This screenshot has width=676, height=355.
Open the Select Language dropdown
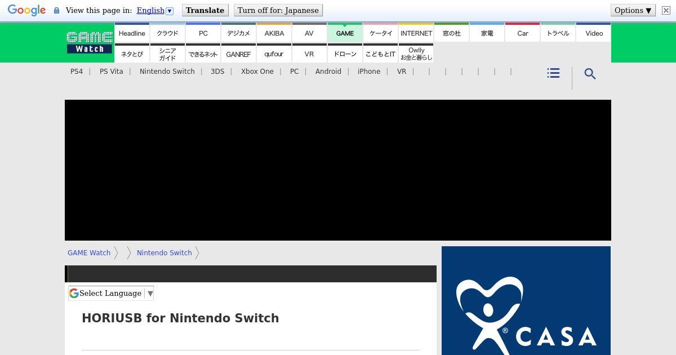[x=111, y=293]
